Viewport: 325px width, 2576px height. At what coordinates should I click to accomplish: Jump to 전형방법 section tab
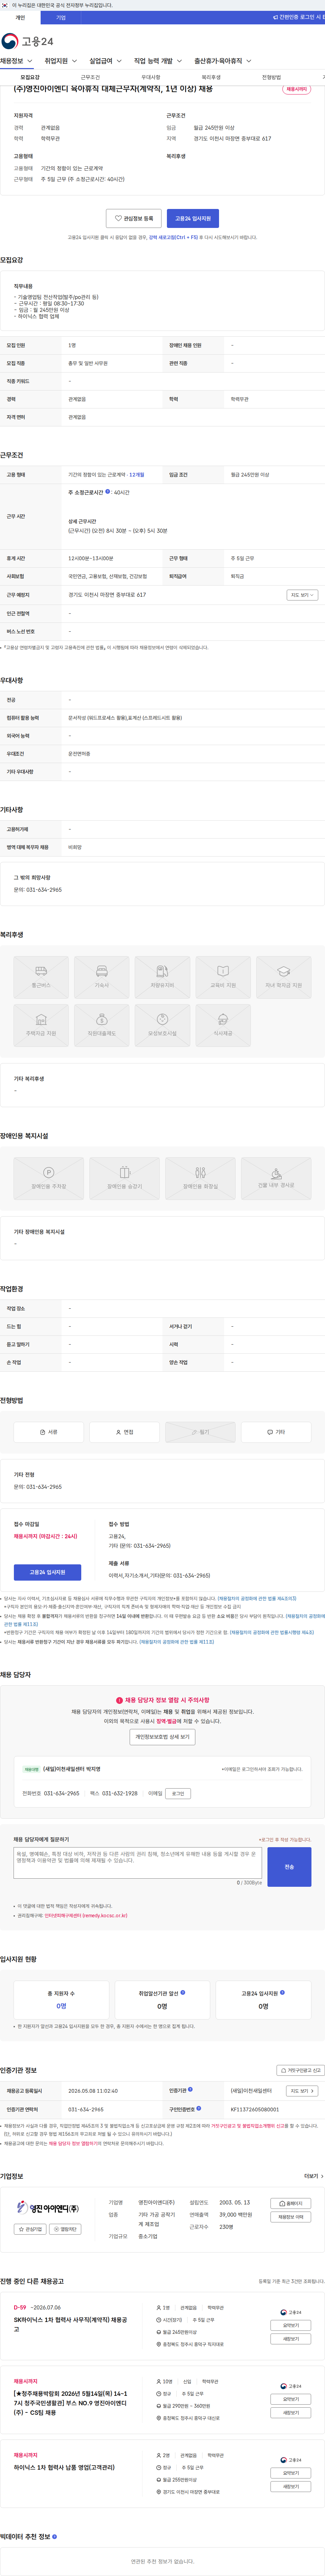(x=271, y=77)
